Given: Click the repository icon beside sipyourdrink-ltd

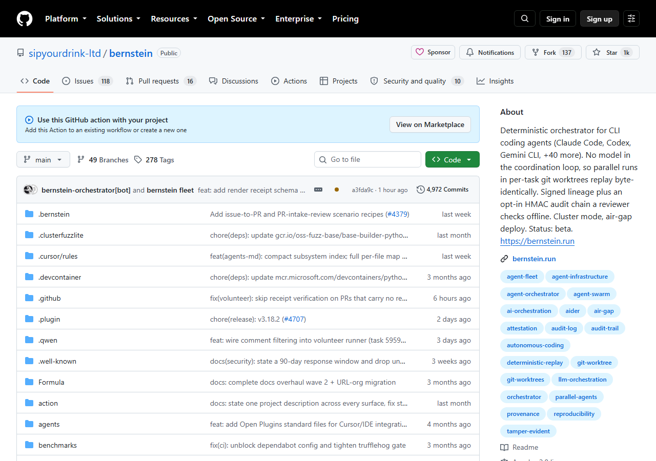Looking at the screenshot, I should (20, 53).
